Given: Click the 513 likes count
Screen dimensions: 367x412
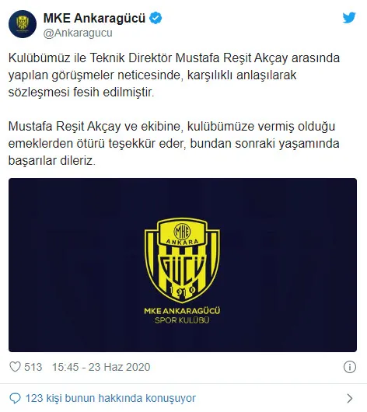Looking at the screenshot, I should [x=33, y=367].
